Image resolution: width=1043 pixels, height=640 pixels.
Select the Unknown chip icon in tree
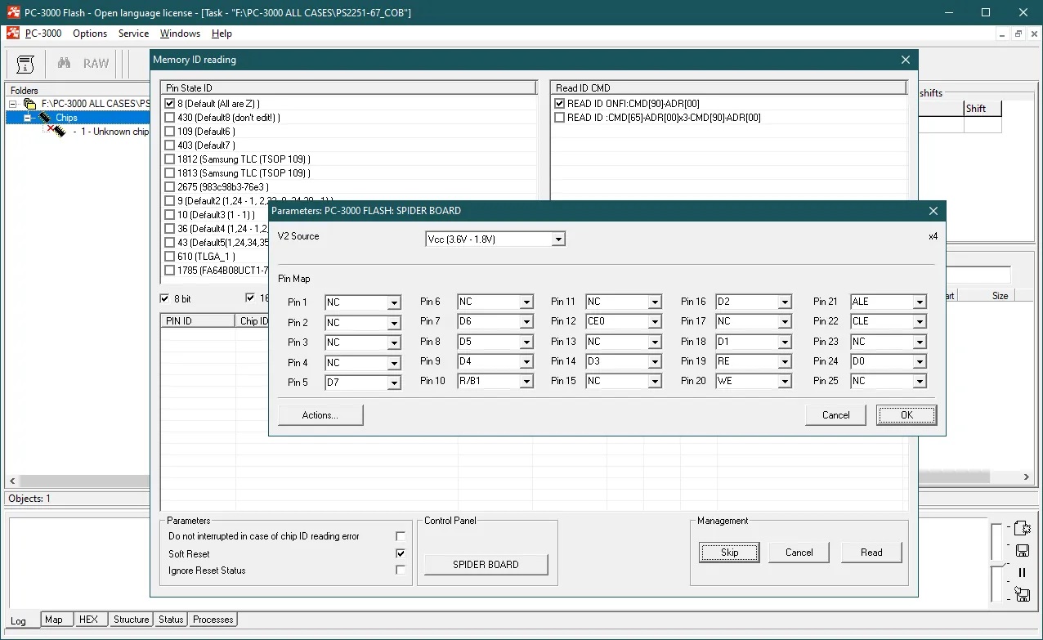[56, 132]
